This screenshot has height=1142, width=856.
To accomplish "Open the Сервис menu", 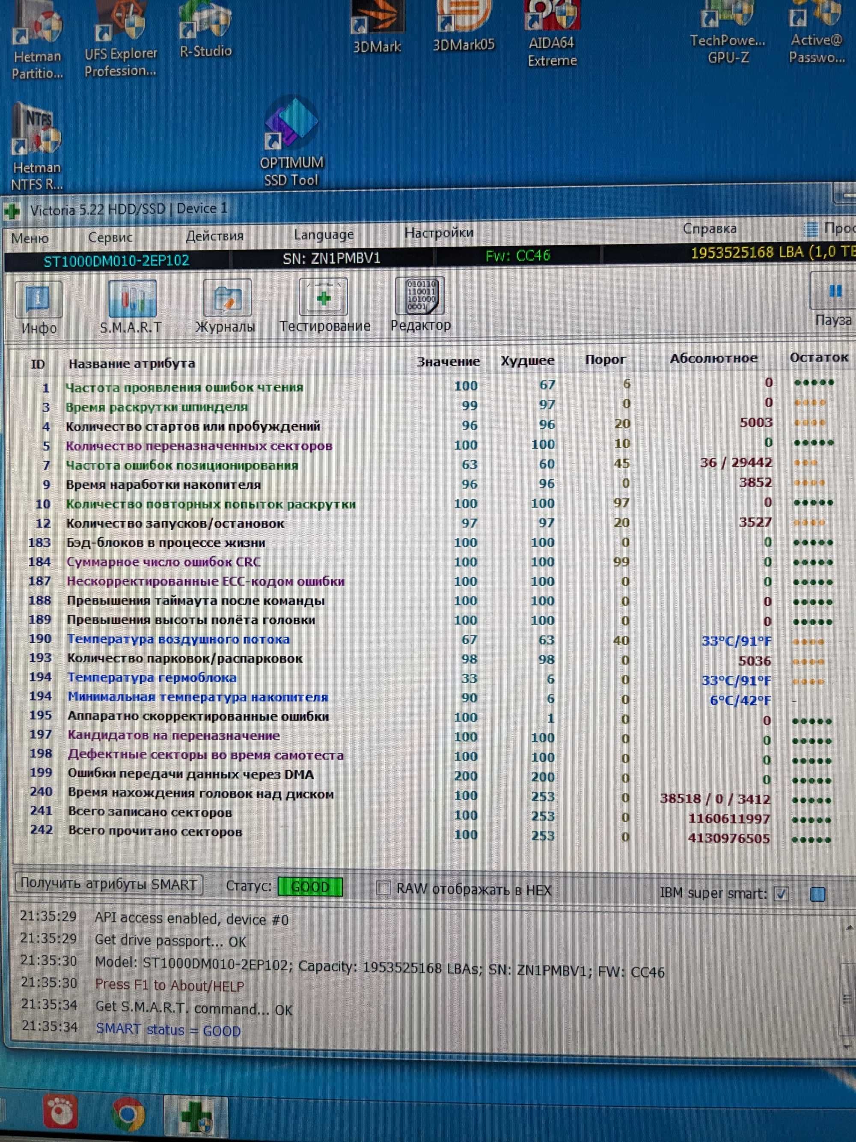I will click(x=110, y=237).
